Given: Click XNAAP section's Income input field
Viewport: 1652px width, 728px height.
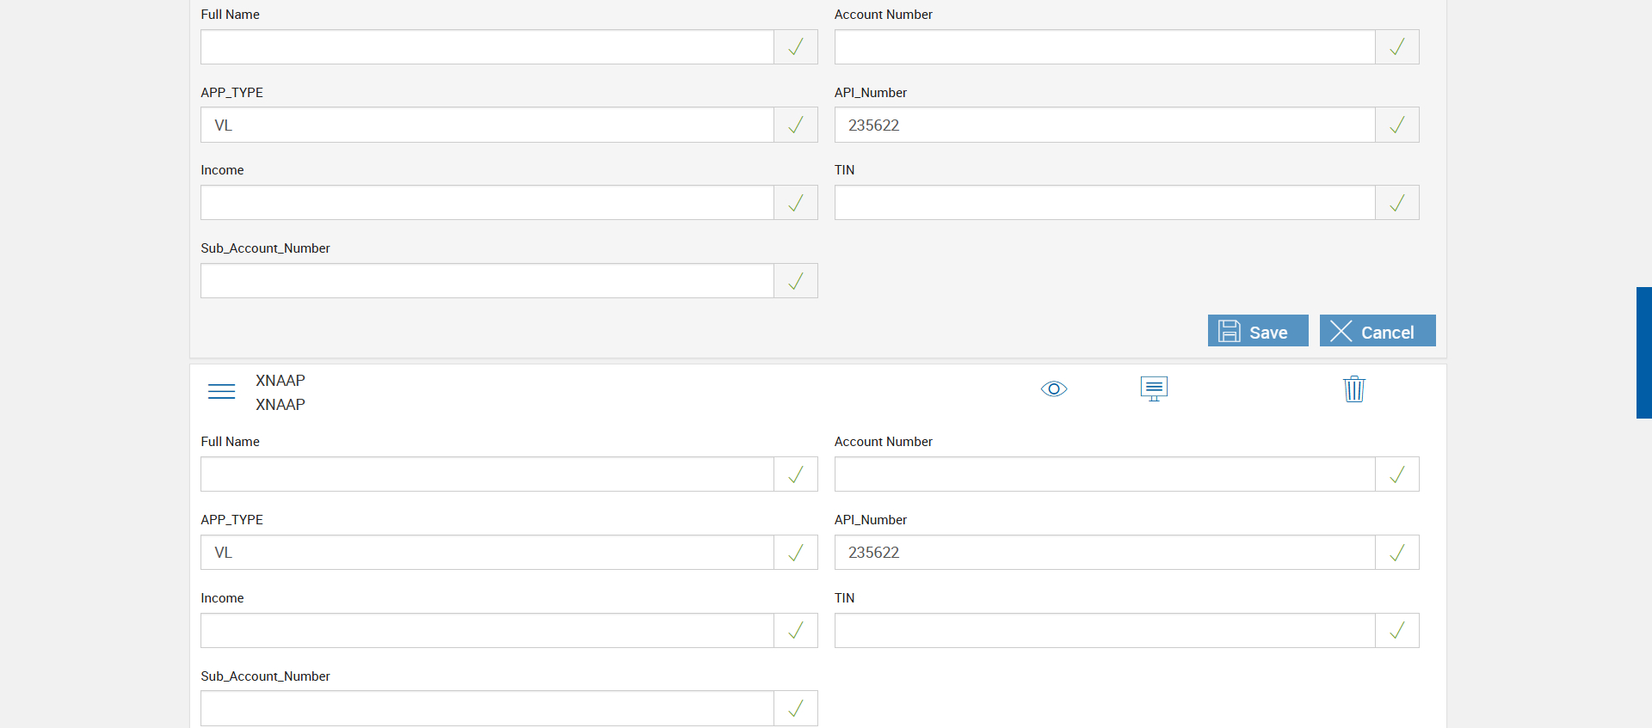Looking at the screenshot, I should point(487,631).
